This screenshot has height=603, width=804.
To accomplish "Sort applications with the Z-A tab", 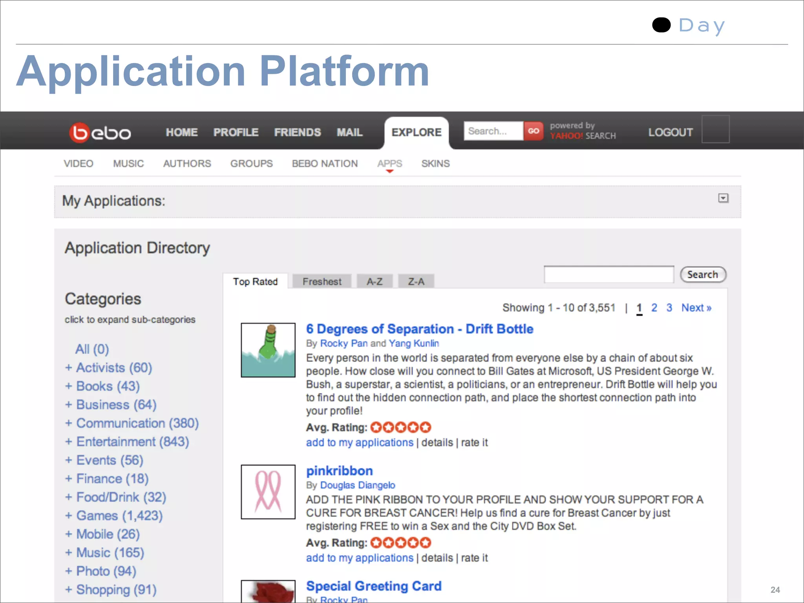I will pyautogui.click(x=416, y=281).
